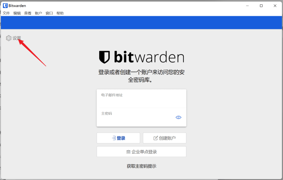Viewport: 283px width, 180px height.
Task: Open the 账户 menu
Action: 38,13
